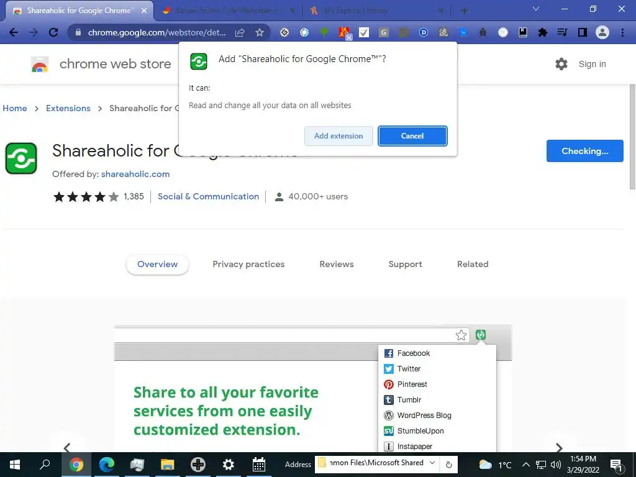Open the red Chinese character extension icon
Image resolution: width=636 pixels, height=477 pixels.
click(344, 32)
